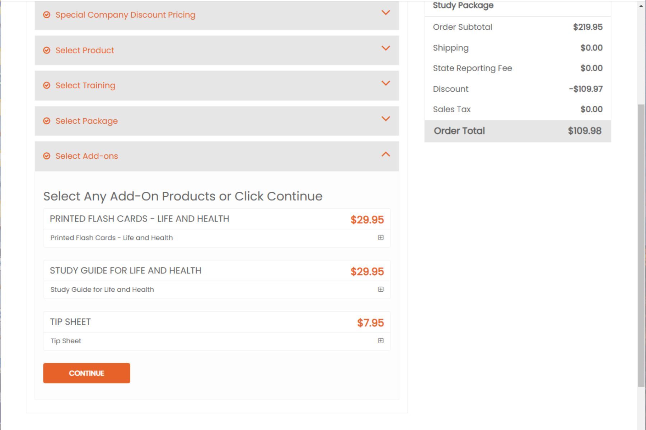The width and height of the screenshot is (646, 430).
Task: Open the Select Training section header label
Action: click(85, 85)
